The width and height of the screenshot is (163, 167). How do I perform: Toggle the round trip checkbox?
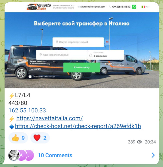pyautogui.click(x=30, y=76)
